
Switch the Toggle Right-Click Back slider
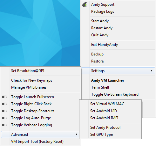[4, 104]
